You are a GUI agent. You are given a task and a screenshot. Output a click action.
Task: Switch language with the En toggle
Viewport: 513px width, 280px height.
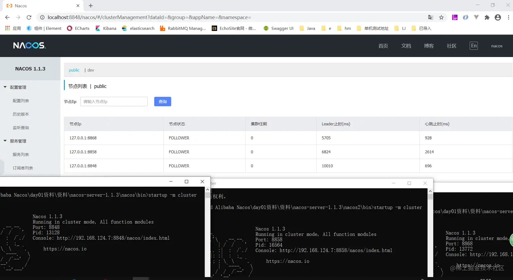click(474, 45)
